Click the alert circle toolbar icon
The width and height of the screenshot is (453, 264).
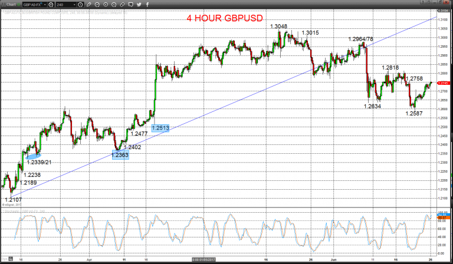coord(114,5)
